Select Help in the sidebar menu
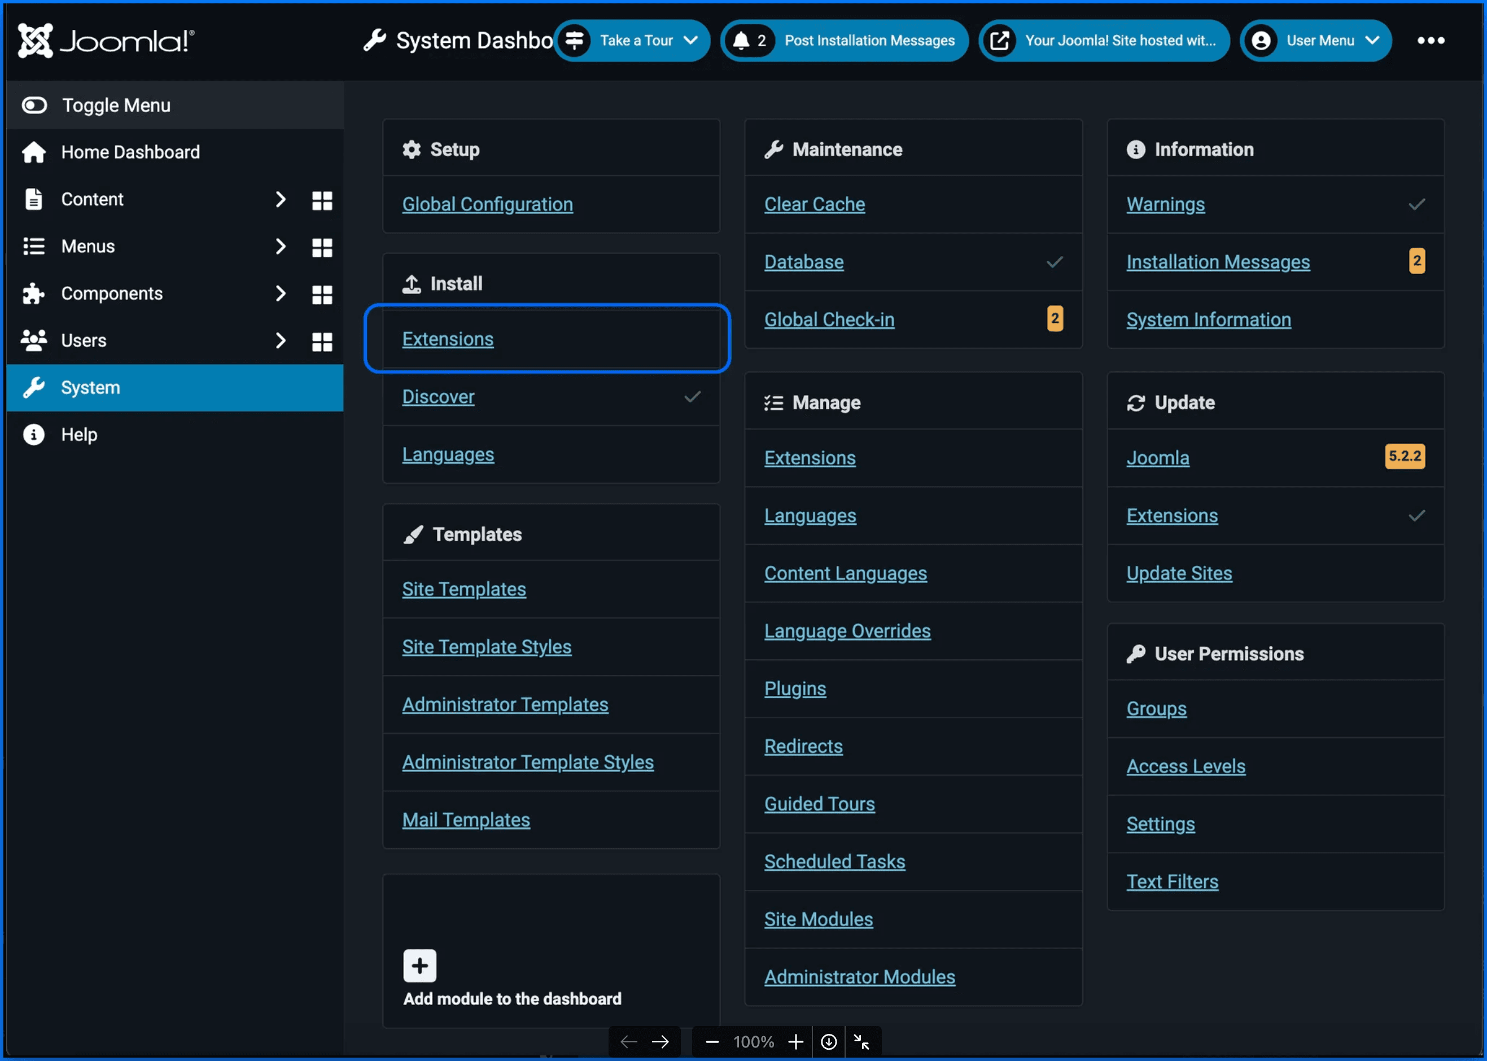Viewport: 1487px width, 1061px height. (79, 435)
